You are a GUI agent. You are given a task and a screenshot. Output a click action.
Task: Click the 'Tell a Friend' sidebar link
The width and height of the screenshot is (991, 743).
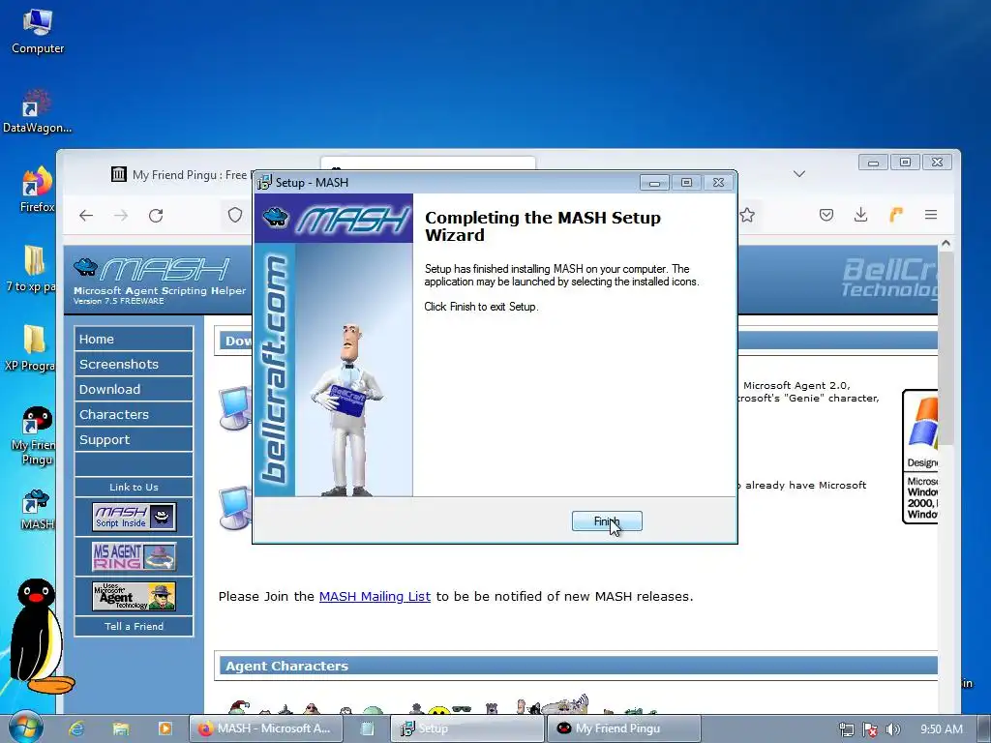click(x=134, y=626)
